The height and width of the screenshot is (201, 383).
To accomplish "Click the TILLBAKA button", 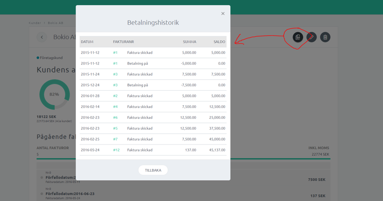I will click(x=153, y=170).
